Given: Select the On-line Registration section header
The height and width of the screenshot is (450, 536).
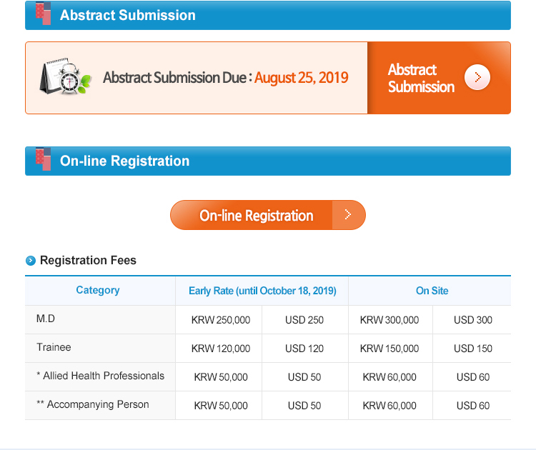Looking at the screenshot, I should point(268,161).
